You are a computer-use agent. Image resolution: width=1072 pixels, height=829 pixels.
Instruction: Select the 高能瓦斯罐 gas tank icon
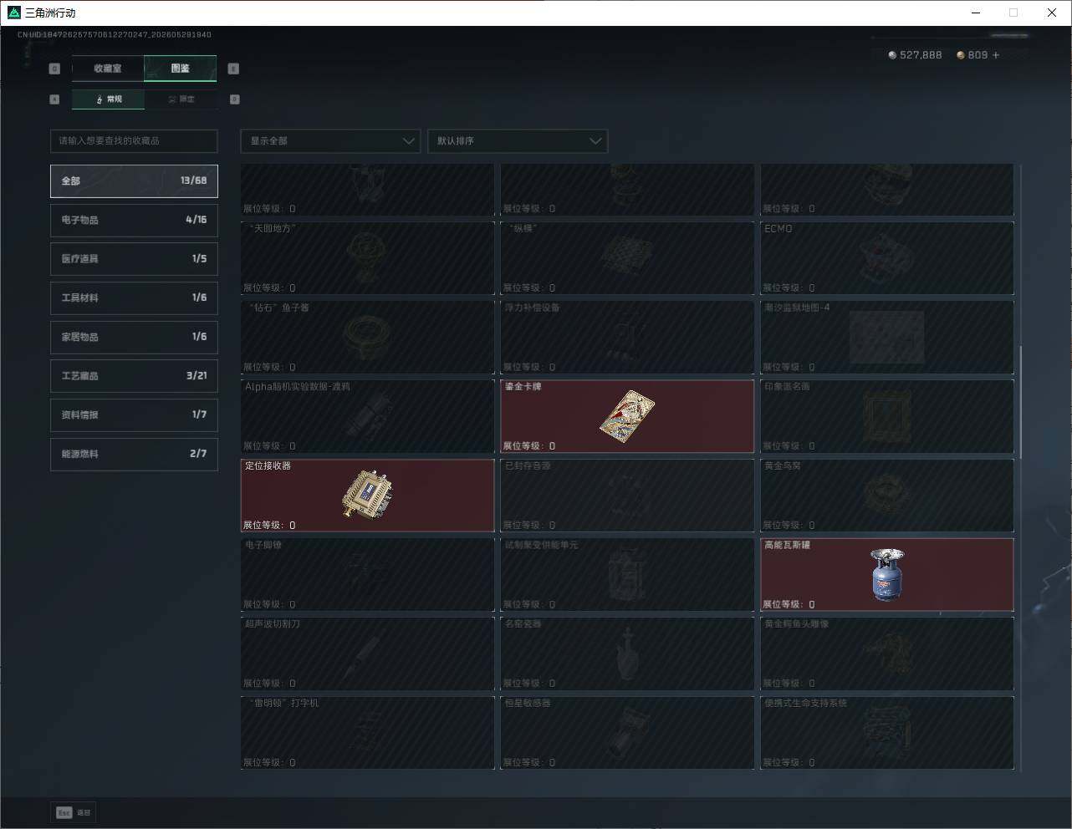point(886,574)
